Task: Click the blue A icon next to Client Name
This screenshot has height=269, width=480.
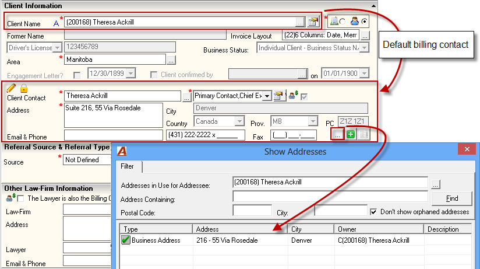Action: pyautogui.click(x=56, y=23)
